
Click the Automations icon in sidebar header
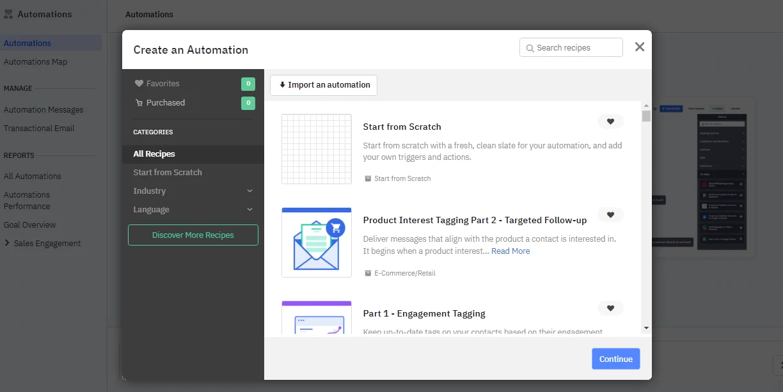[x=8, y=14]
